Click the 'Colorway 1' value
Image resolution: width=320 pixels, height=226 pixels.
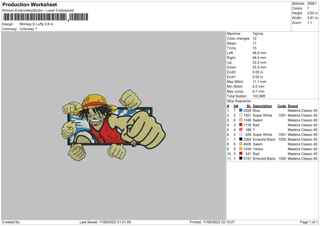pos(28,29)
